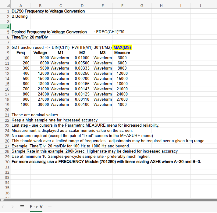Select the Time/Div: 20 ms/Div cell
This screenshot has width=217, height=213.
[30, 37]
